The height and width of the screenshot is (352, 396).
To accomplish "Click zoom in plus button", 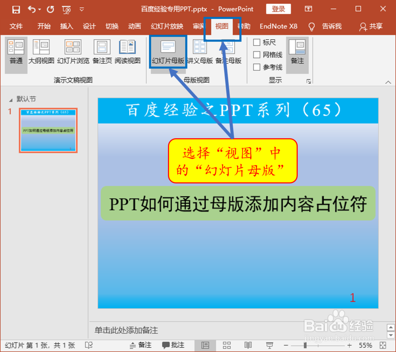I will [350, 345].
